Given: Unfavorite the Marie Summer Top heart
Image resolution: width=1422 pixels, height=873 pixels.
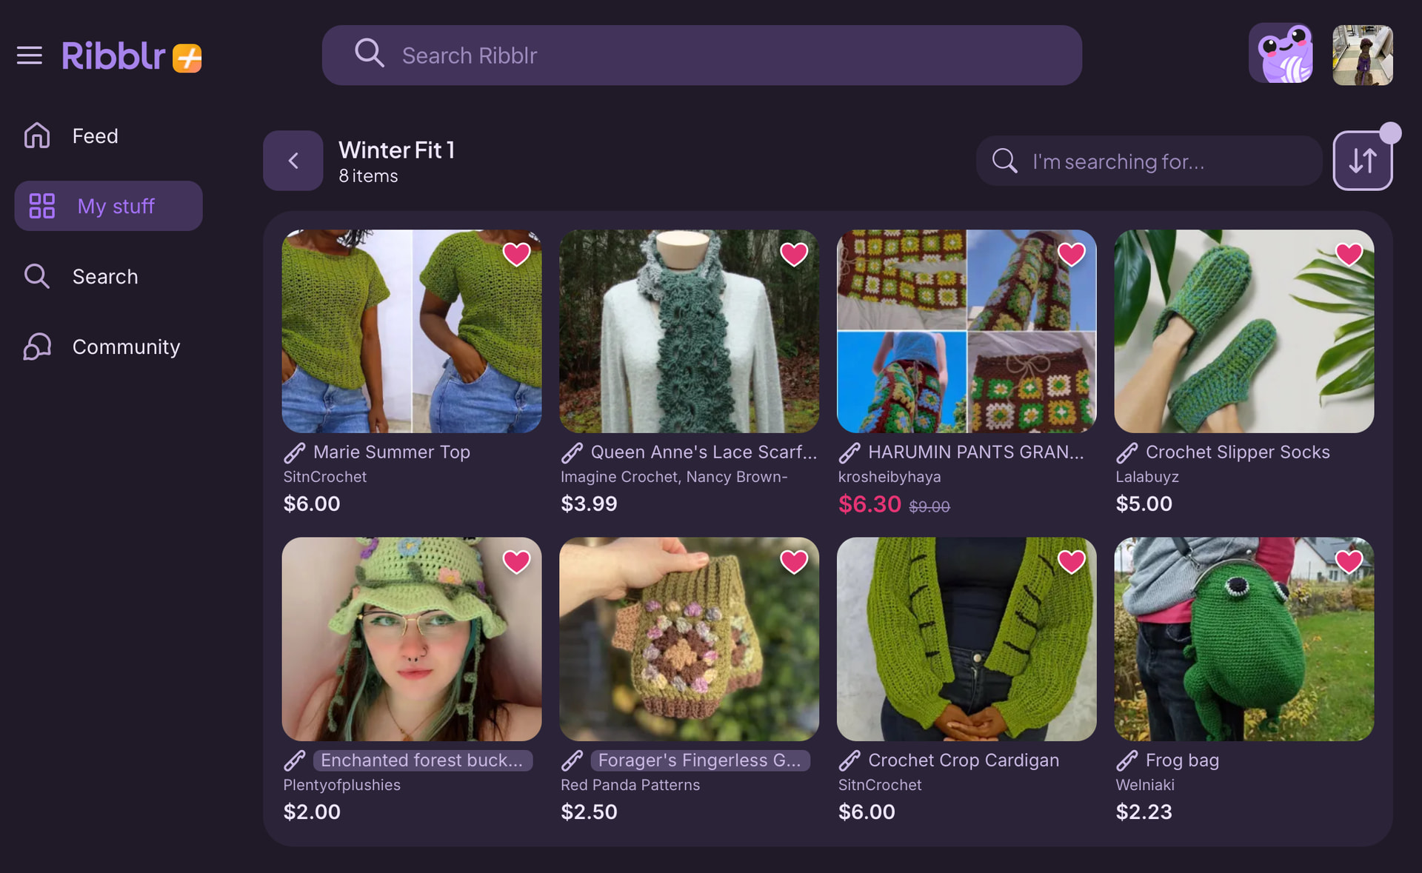Looking at the screenshot, I should [x=516, y=254].
